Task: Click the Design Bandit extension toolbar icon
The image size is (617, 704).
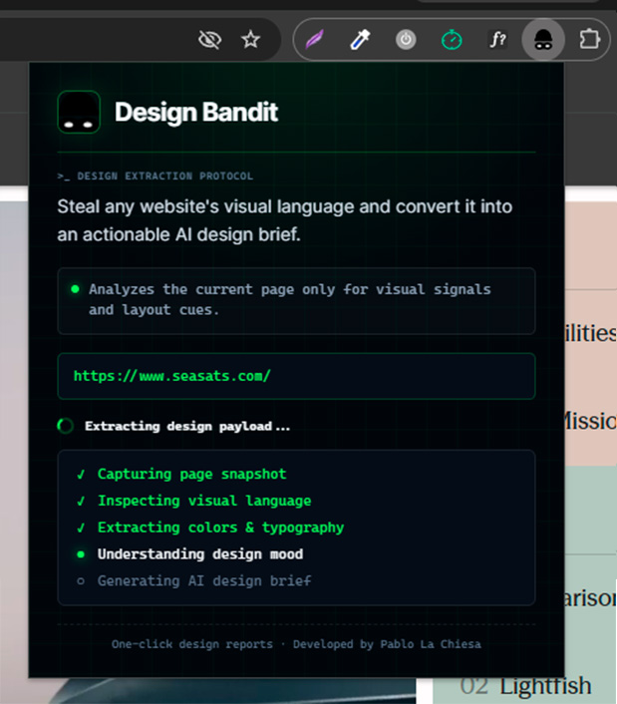Action: point(543,40)
